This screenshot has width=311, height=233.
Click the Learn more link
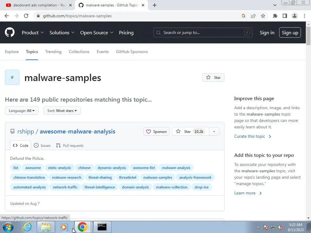point(248,193)
